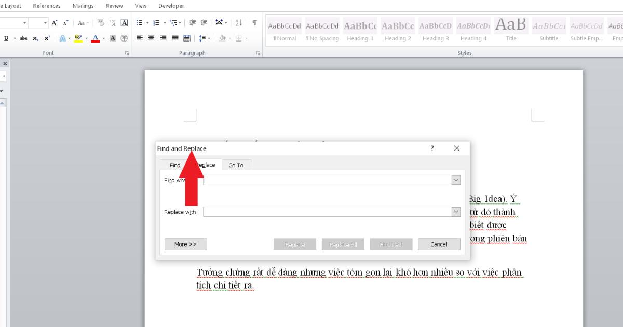Click the Cancel button
The height and width of the screenshot is (327, 623).
[x=439, y=244]
